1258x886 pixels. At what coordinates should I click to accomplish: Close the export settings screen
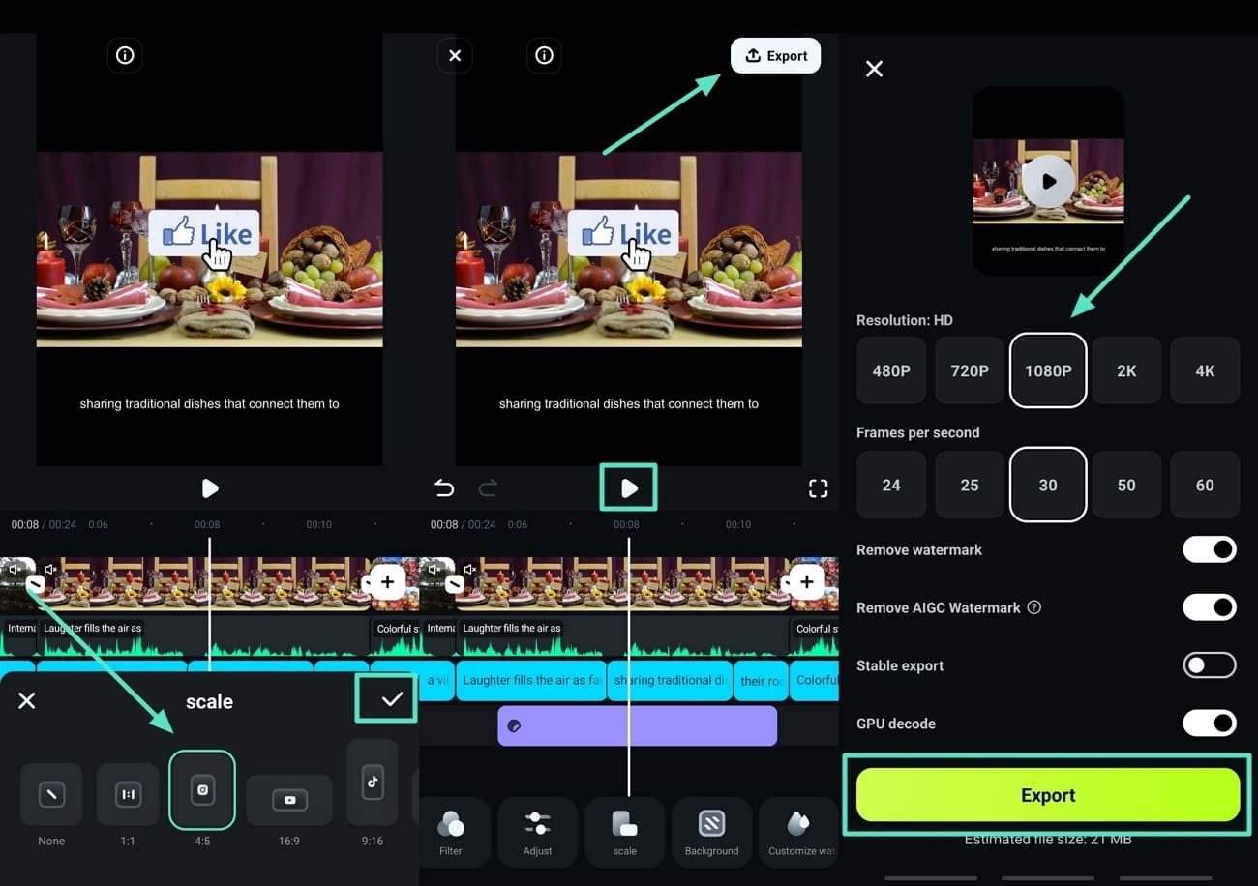(x=874, y=69)
